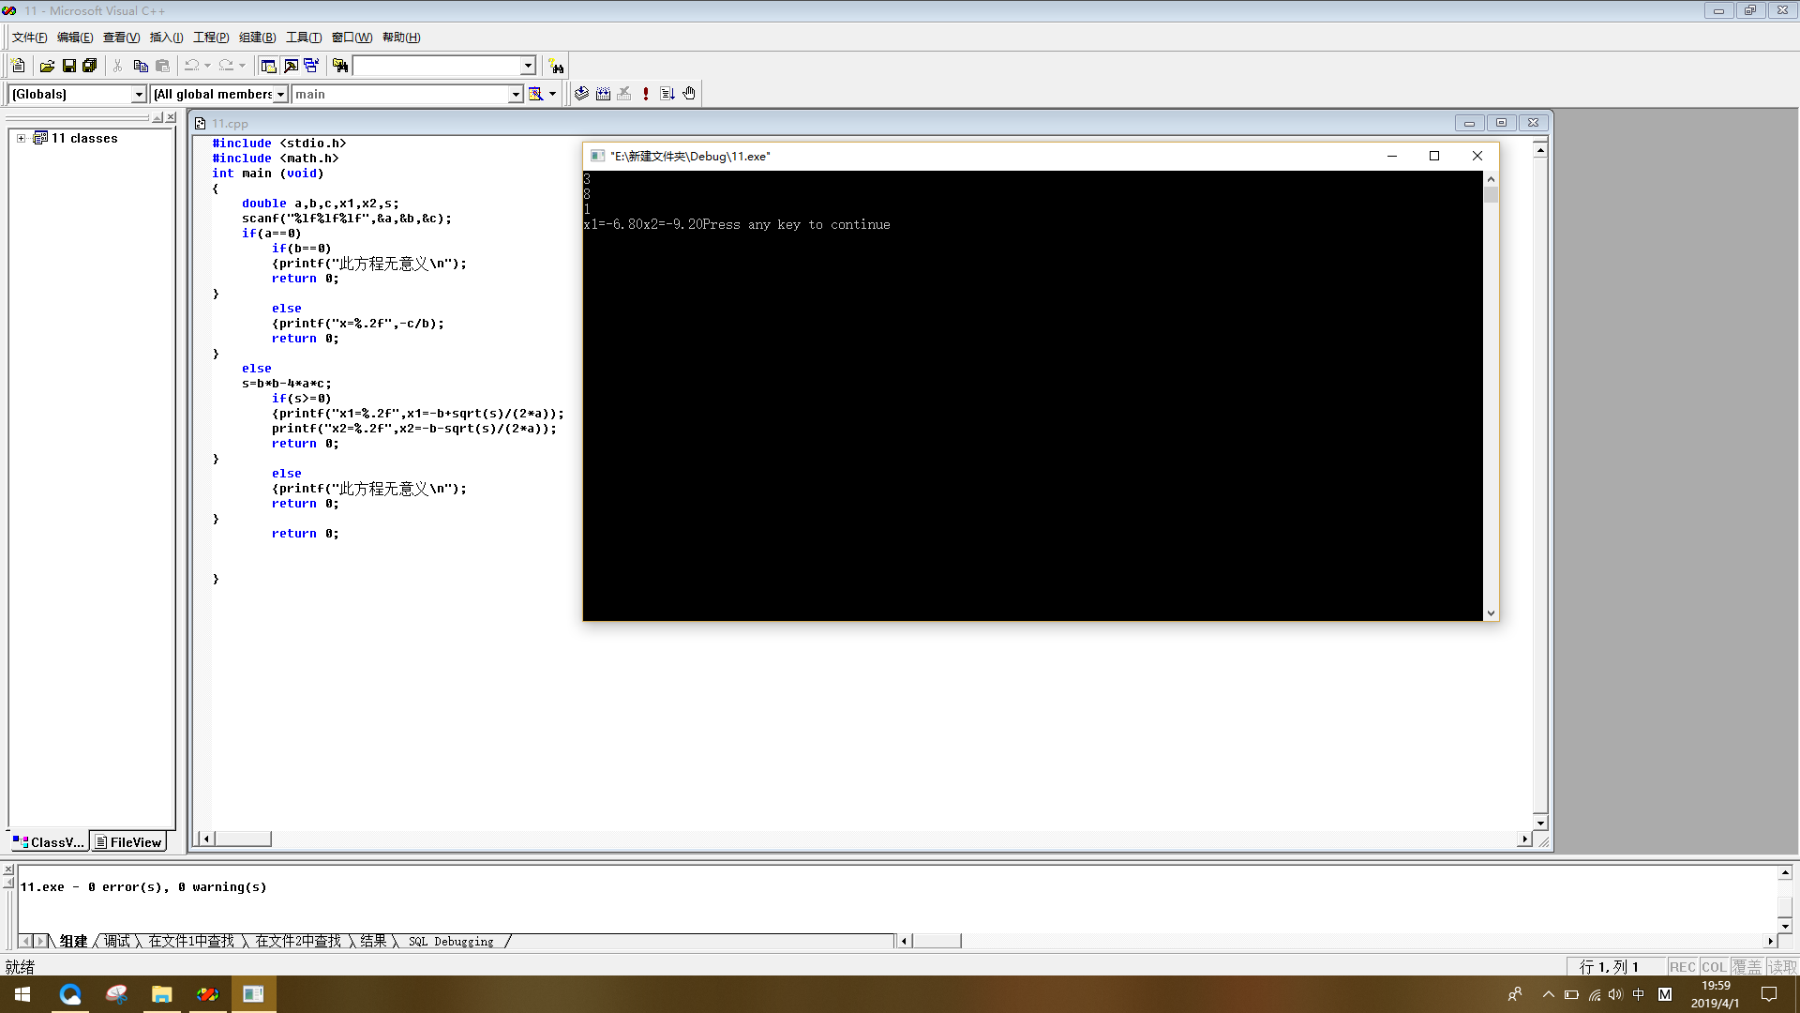1800x1013 pixels.
Task: Click the Build icon in build toolbar
Action: coord(603,94)
